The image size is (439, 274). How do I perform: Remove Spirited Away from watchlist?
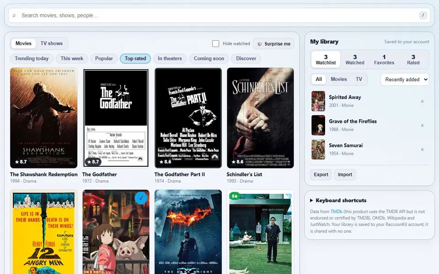(422, 101)
